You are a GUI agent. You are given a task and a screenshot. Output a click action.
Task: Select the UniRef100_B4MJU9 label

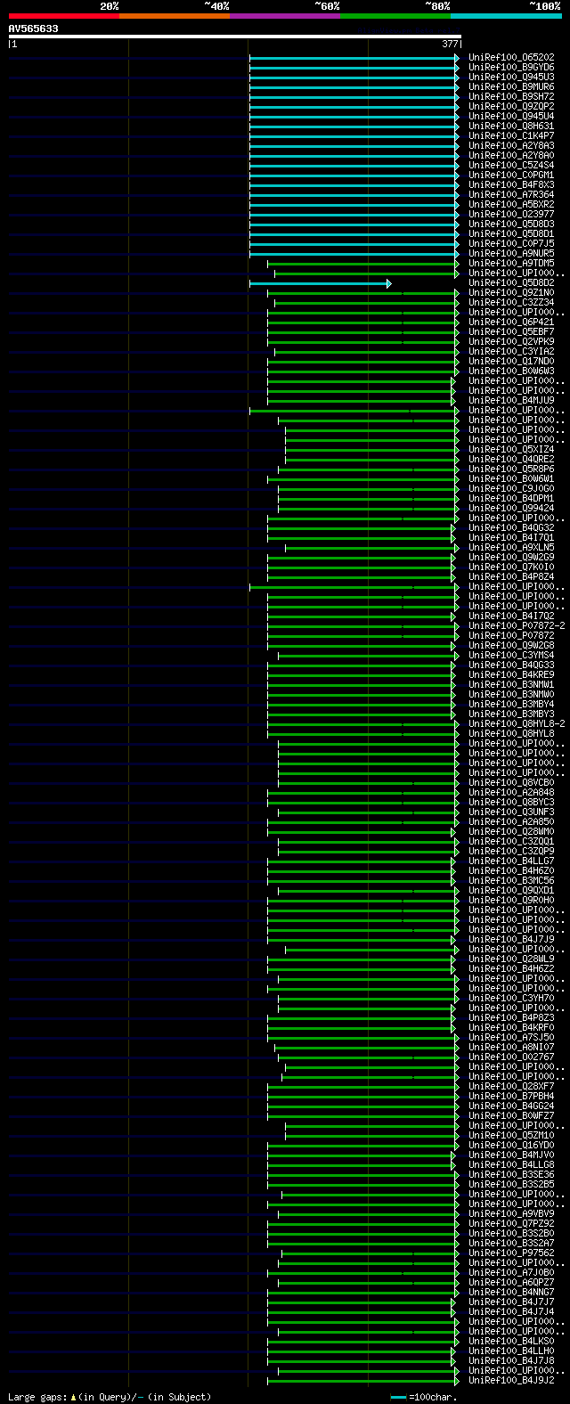511,401
